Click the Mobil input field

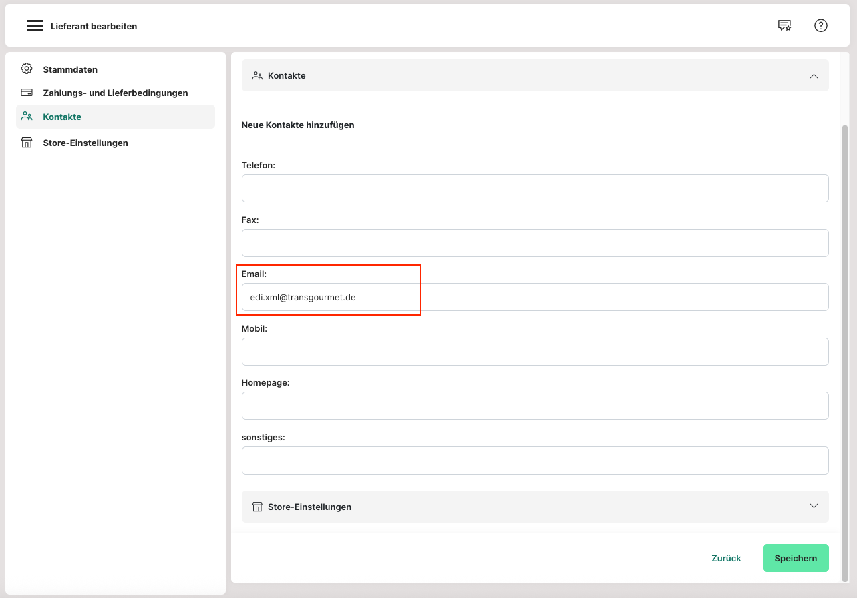click(x=534, y=352)
